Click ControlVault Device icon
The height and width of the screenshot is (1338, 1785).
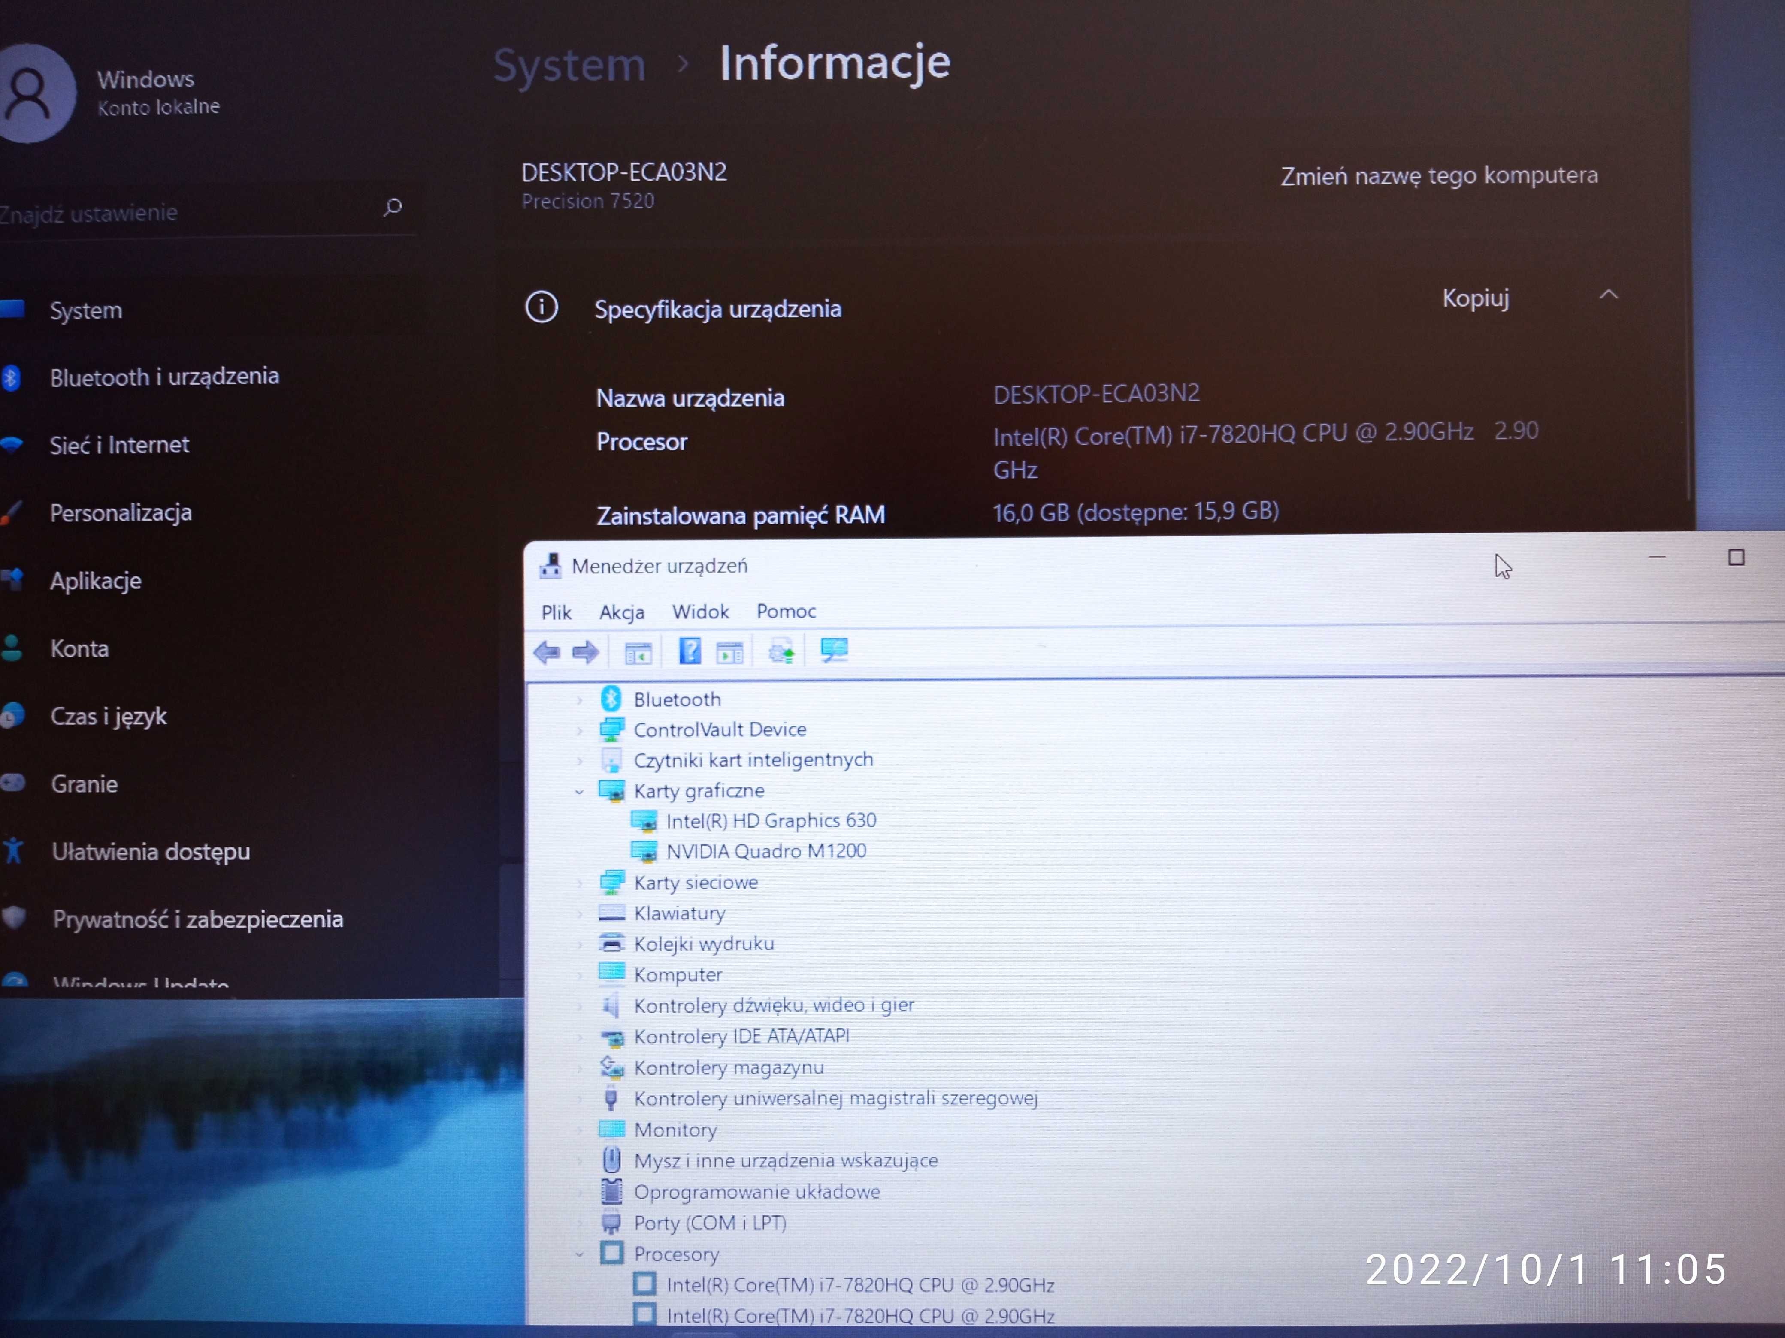[x=612, y=729]
